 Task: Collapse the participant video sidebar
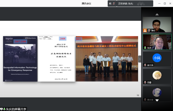(140, 59)
